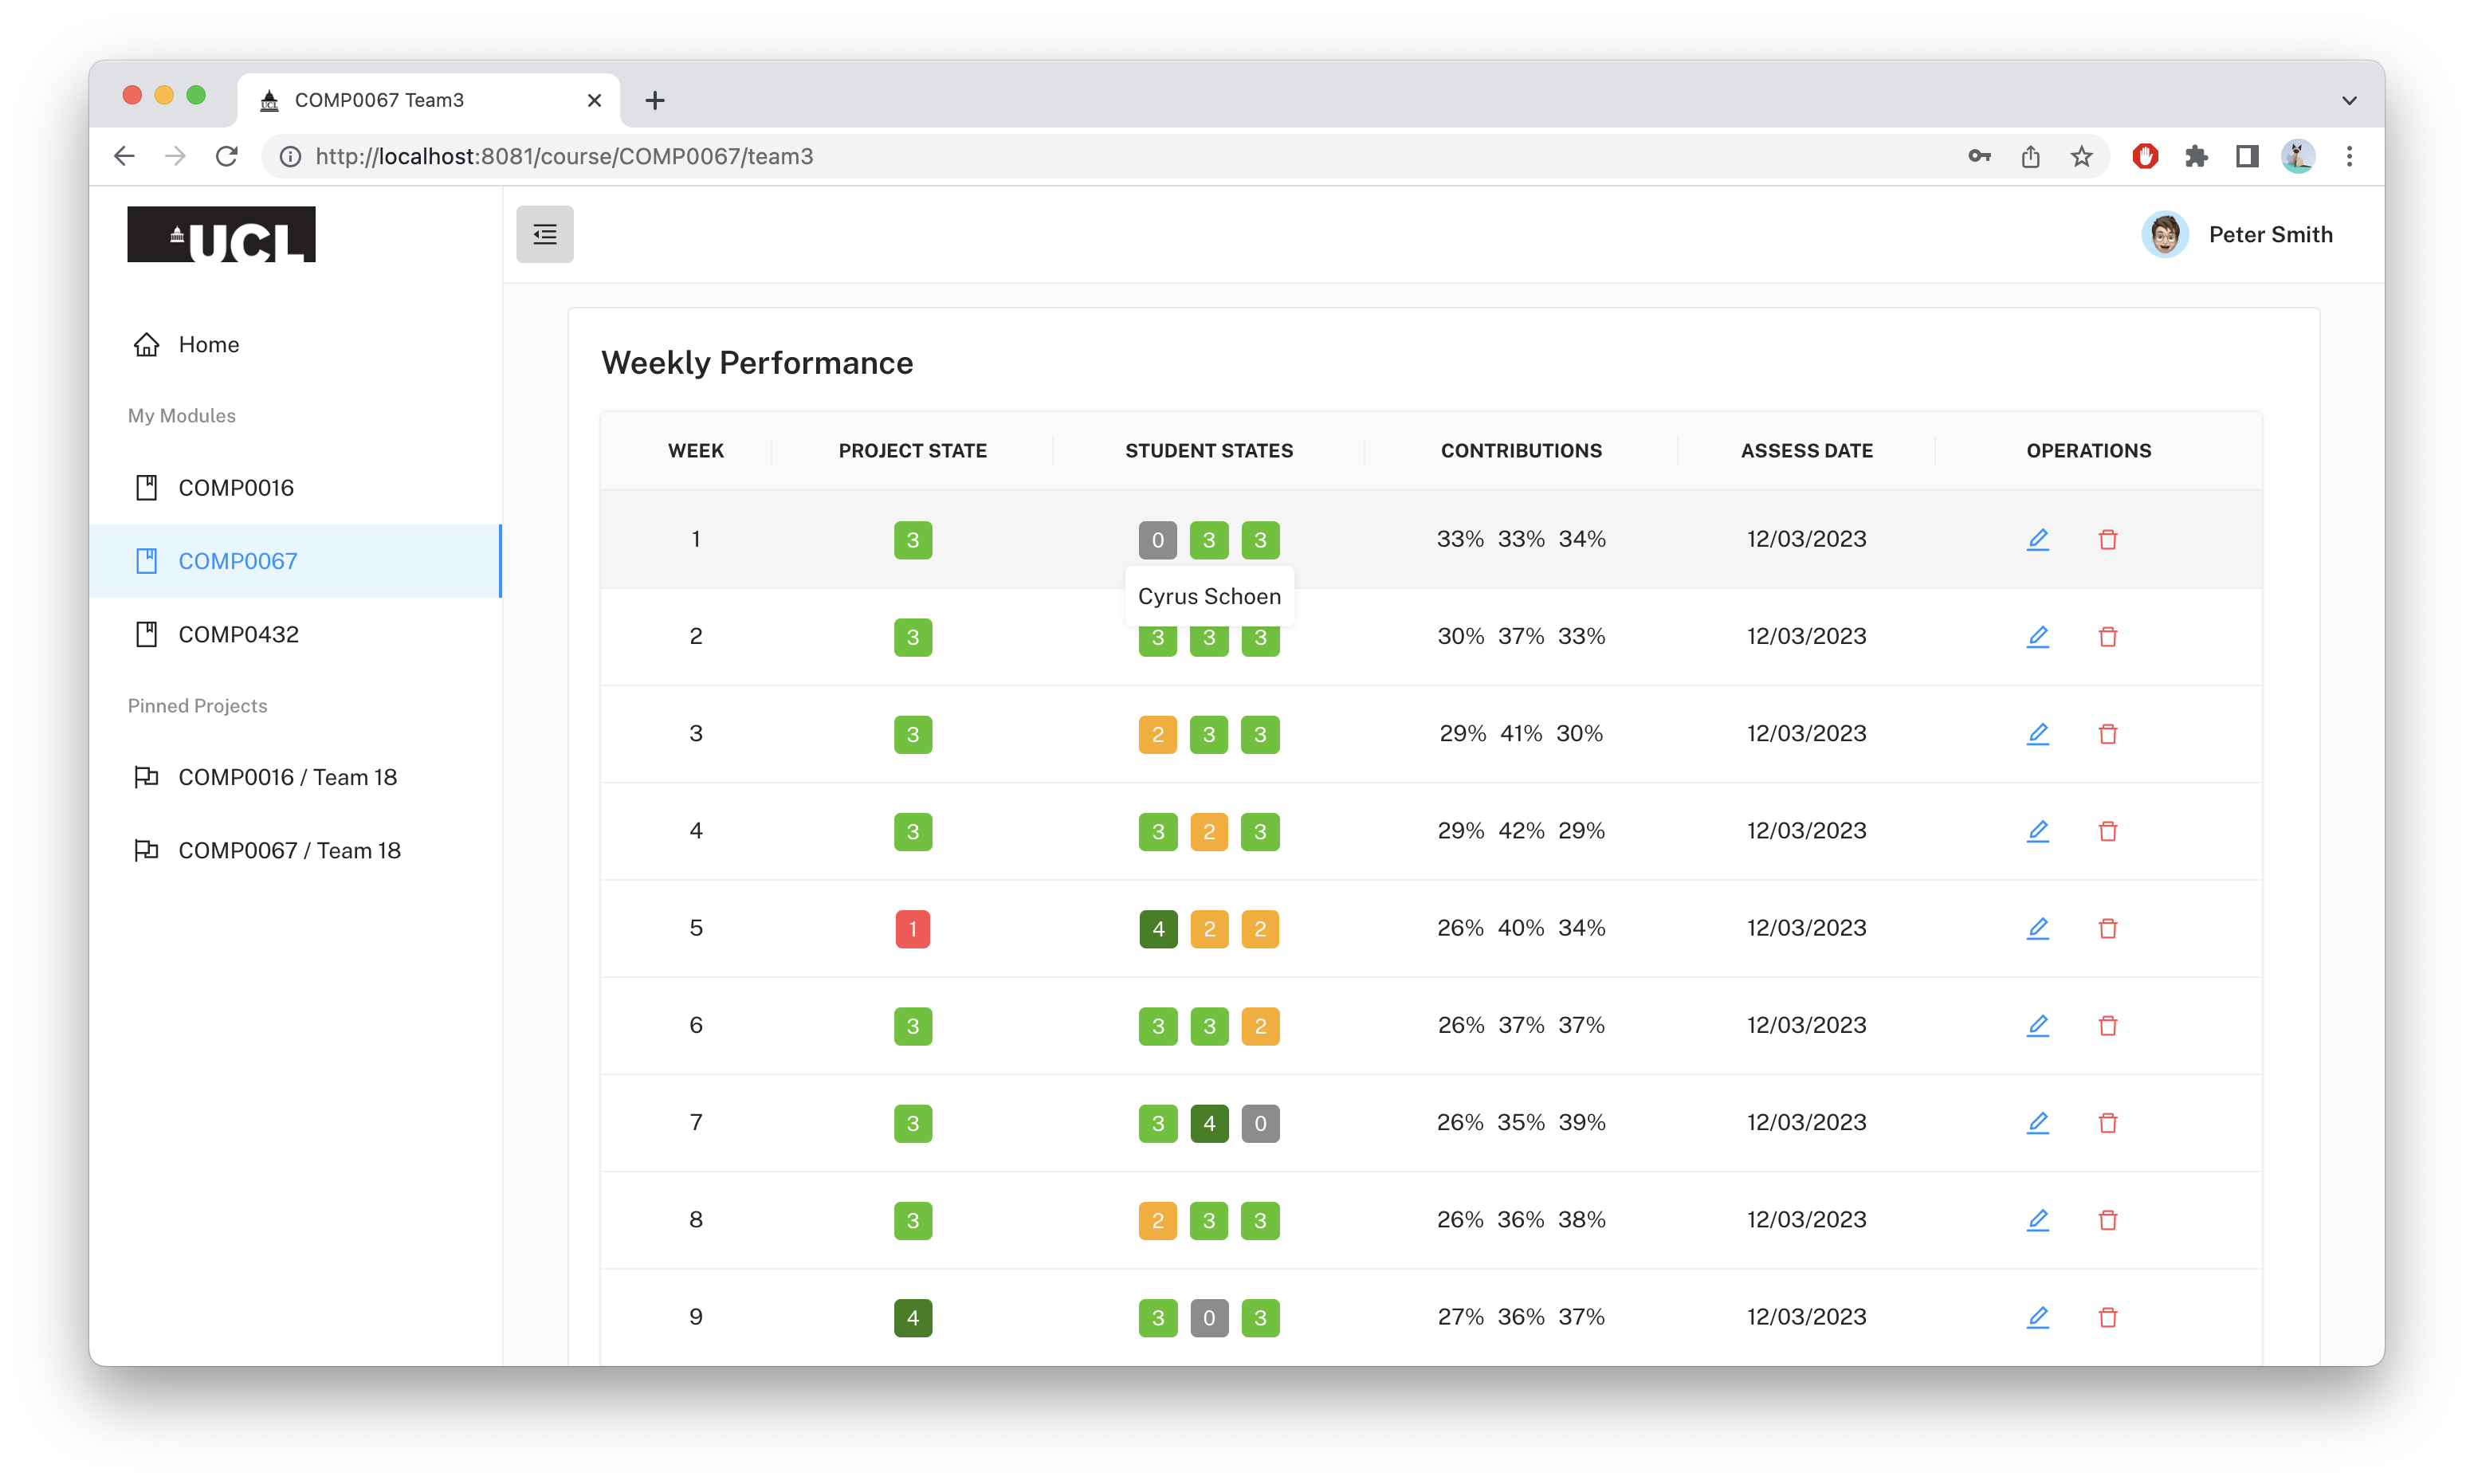Image resolution: width=2474 pixels, height=1484 pixels.
Task: Open the Chrome three-dot menu
Action: click(2349, 156)
